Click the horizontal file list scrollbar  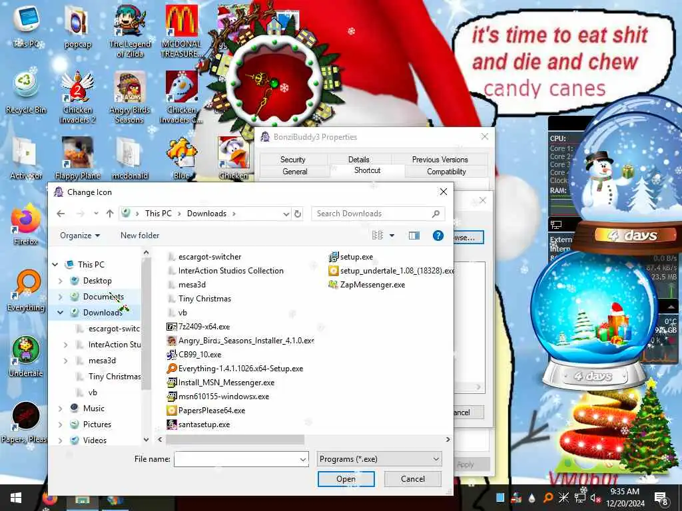coord(235,440)
